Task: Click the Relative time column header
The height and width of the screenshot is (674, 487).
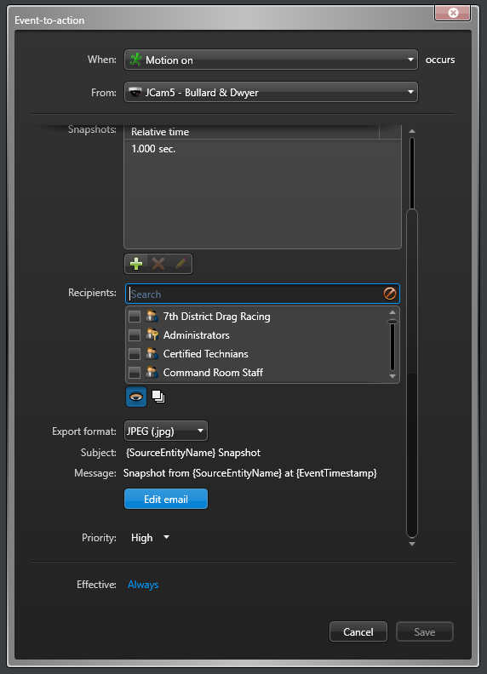Action: (252, 132)
